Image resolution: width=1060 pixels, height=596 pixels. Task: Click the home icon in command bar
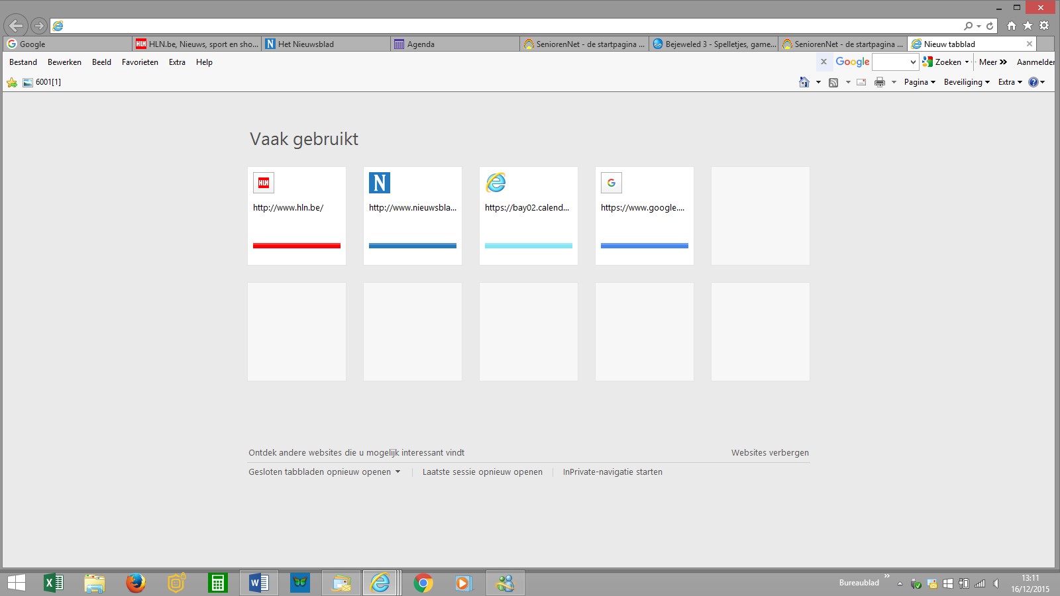pos(804,82)
